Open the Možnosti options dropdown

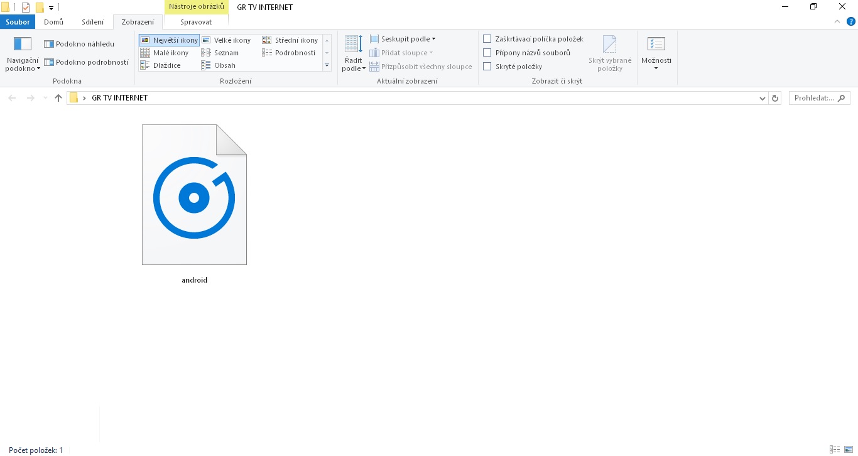pyautogui.click(x=656, y=53)
